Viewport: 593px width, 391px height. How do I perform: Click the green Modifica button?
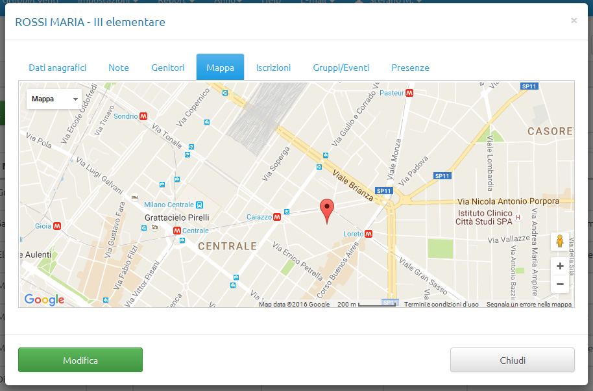click(x=80, y=360)
